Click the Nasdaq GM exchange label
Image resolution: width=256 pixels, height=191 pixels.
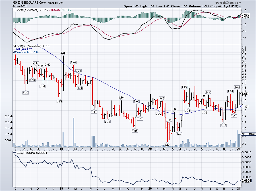coord(55,3)
